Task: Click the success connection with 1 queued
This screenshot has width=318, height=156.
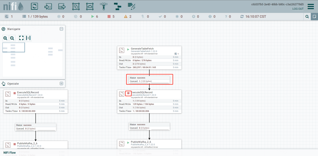Action: [x=150, y=79]
